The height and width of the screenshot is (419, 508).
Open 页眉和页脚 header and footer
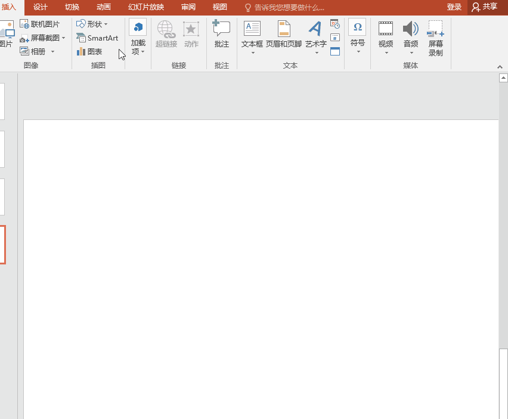(284, 34)
